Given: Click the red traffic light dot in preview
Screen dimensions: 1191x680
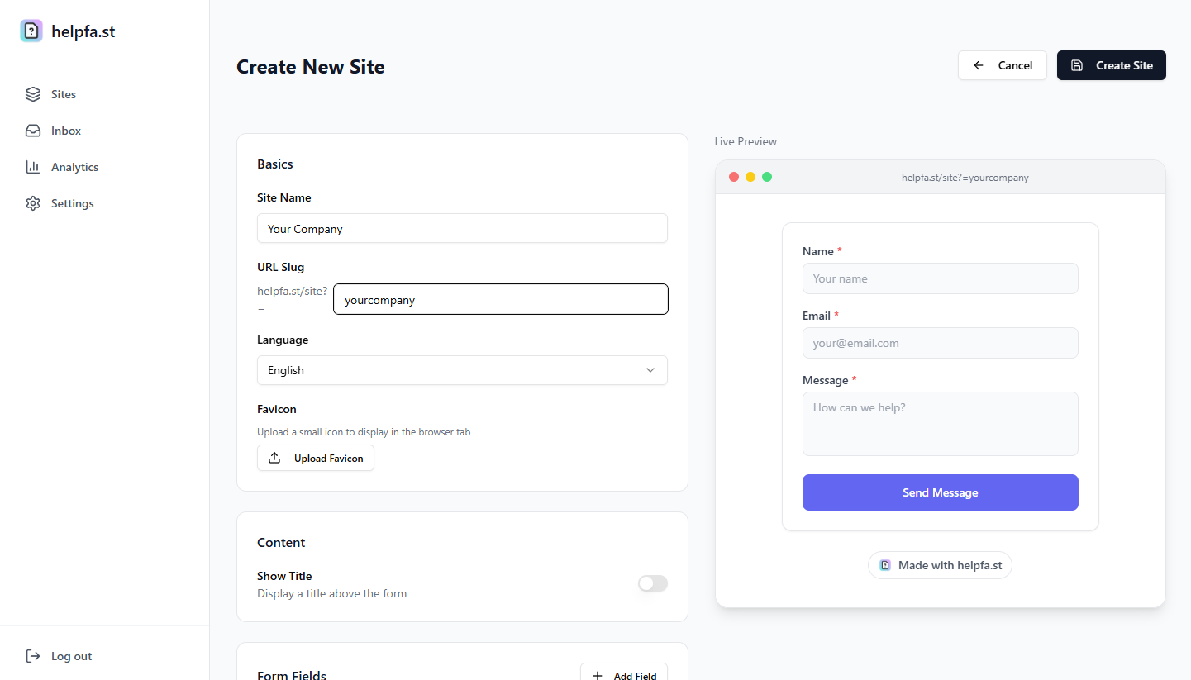Looking at the screenshot, I should (x=734, y=176).
